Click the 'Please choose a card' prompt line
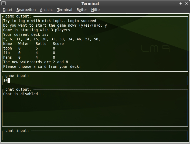This screenshot has width=190, height=144. [x=42, y=67]
